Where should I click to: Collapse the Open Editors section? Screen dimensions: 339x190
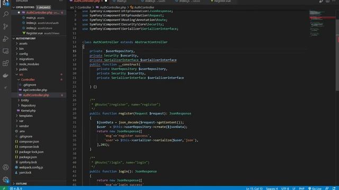(x=39, y=7)
